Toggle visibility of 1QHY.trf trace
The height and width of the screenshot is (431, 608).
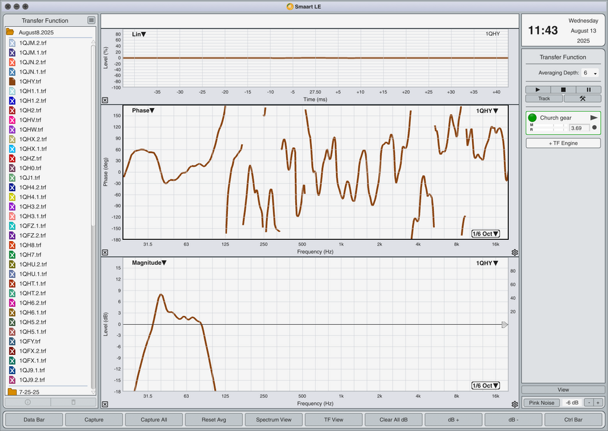pyautogui.click(x=12, y=81)
